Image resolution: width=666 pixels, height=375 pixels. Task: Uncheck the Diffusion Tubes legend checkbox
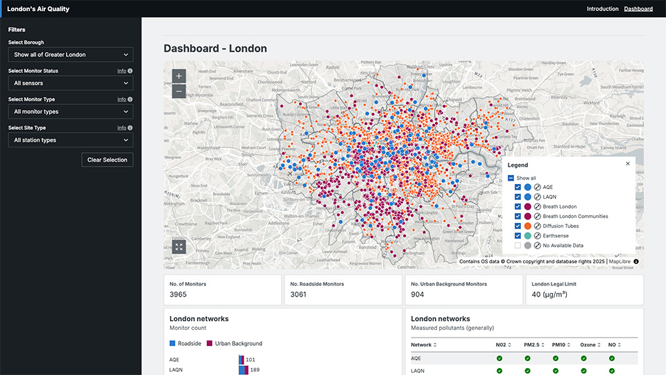point(518,226)
